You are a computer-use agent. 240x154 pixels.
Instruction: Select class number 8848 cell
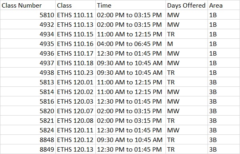pyautogui.click(x=28, y=140)
